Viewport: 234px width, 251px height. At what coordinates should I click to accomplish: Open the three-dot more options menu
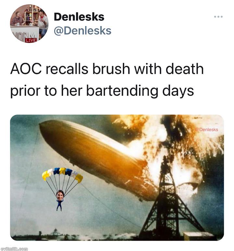pyautogui.click(x=218, y=17)
